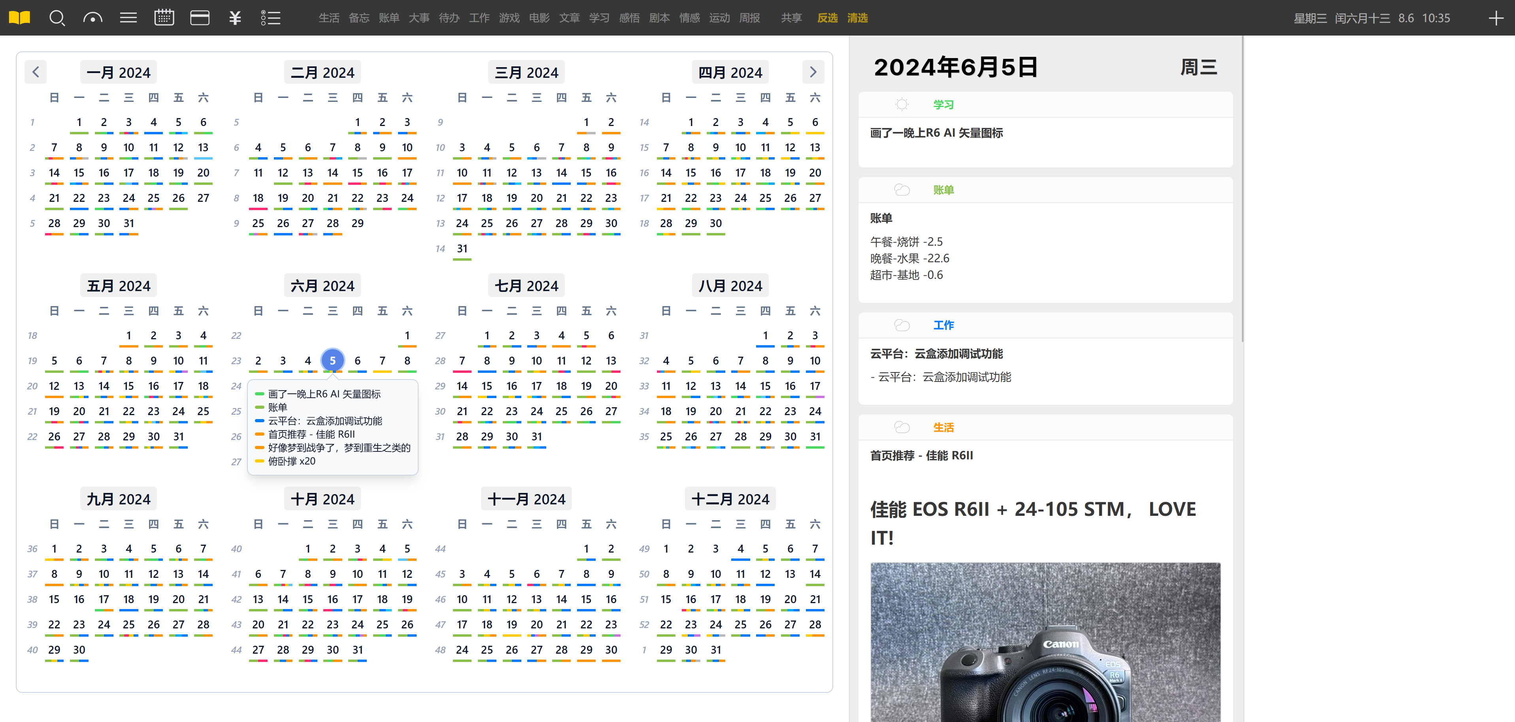Open the hamburger list view icon
Viewport: 1515px width, 722px height.
[128, 18]
